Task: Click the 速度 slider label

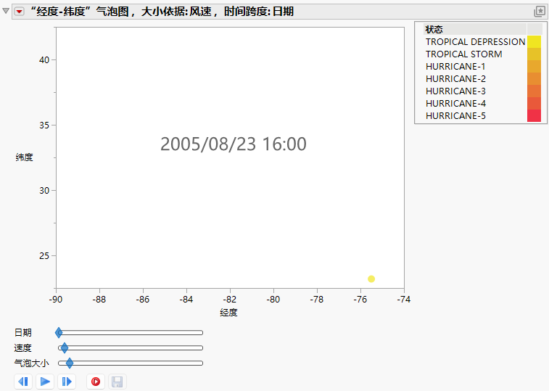Action: pyautogui.click(x=23, y=348)
